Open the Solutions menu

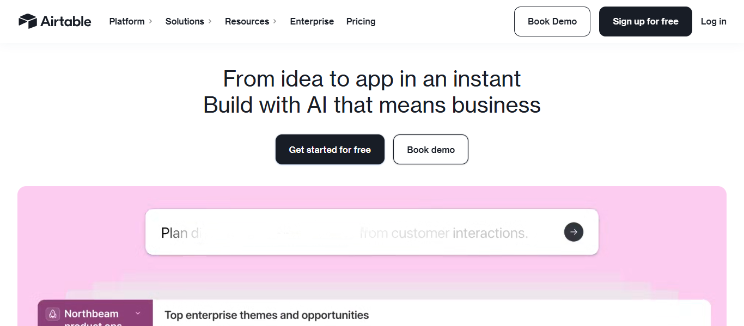[x=185, y=21]
